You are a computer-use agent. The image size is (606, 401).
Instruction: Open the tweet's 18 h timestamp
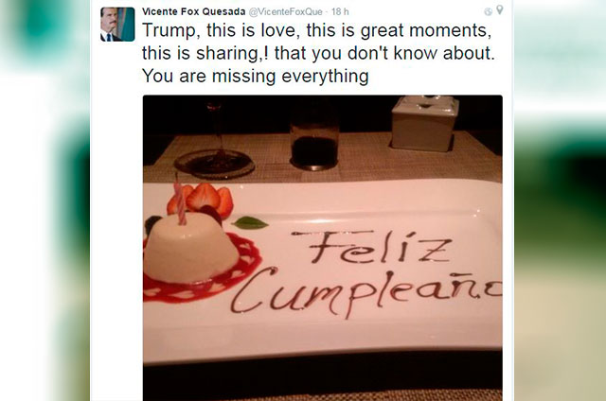coord(343,10)
